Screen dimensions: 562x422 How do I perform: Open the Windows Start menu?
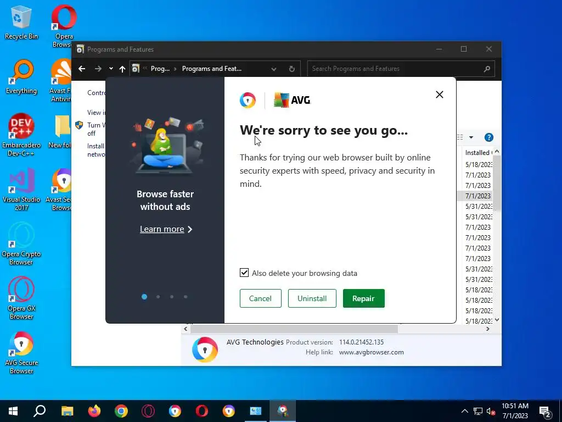tap(13, 411)
